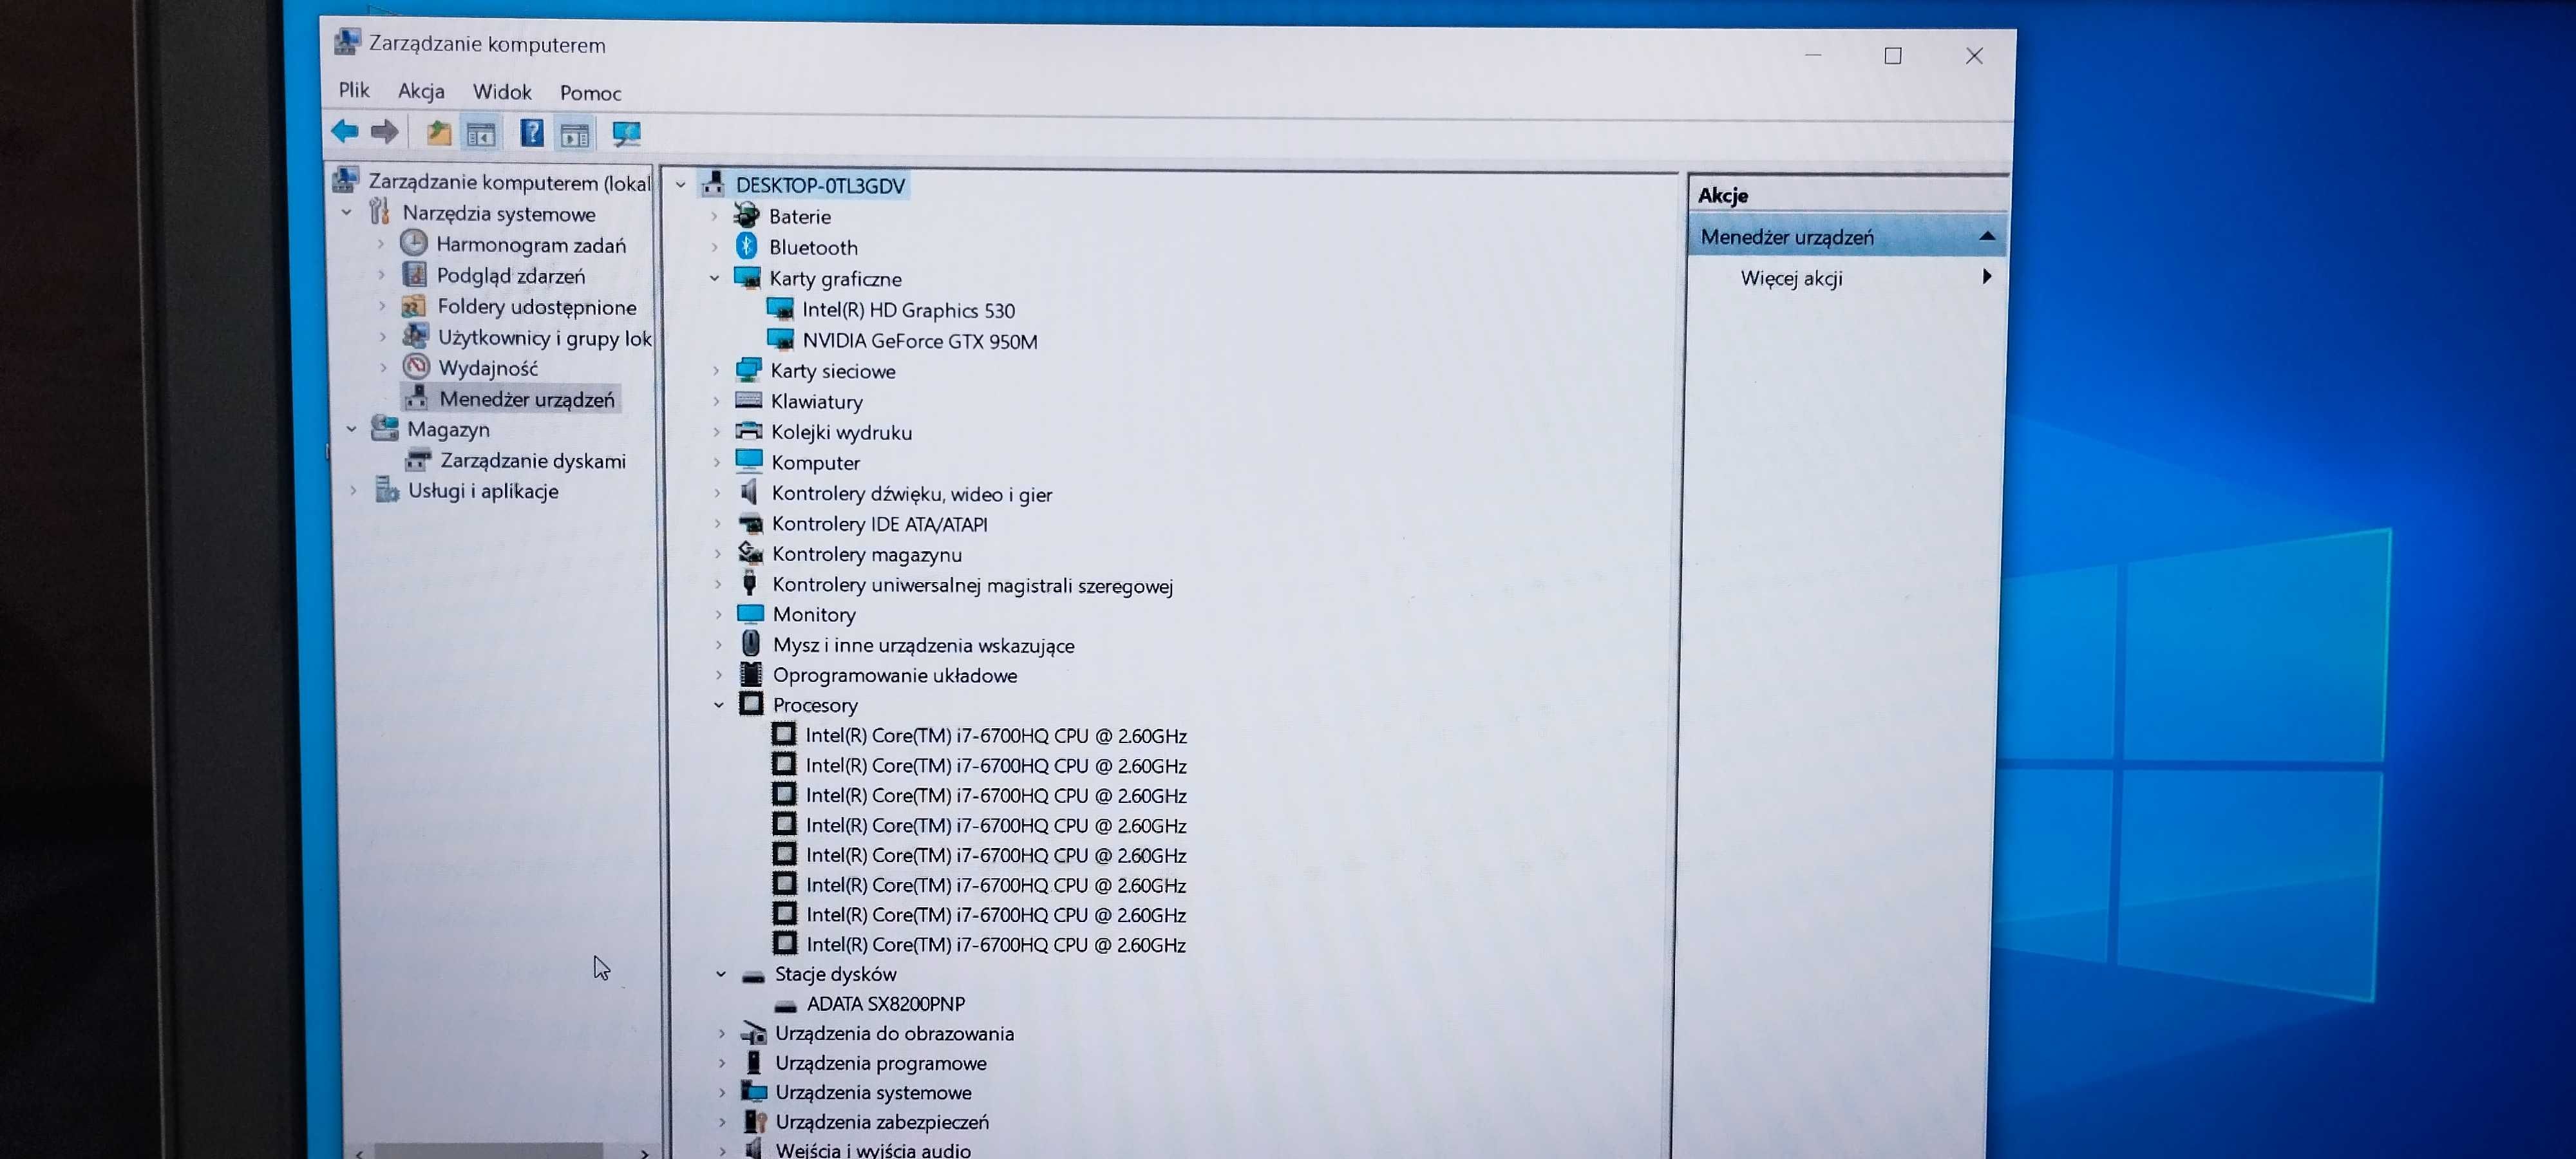Image resolution: width=2576 pixels, height=1159 pixels.
Task: Collapse the DESKTOP-0TL3GDV root node
Action: click(x=681, y=185)
